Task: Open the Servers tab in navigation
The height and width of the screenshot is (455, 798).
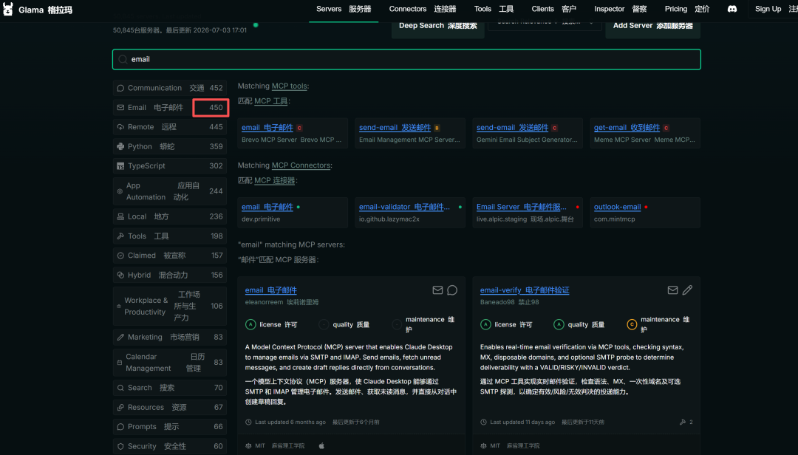Action: [x=344, y=9]
